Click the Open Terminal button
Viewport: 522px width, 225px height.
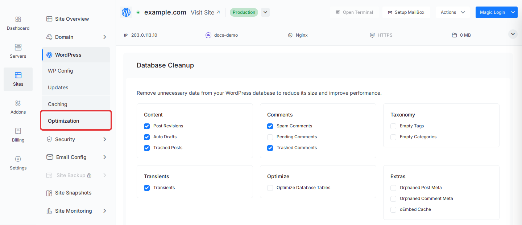[x=354, y=12]
